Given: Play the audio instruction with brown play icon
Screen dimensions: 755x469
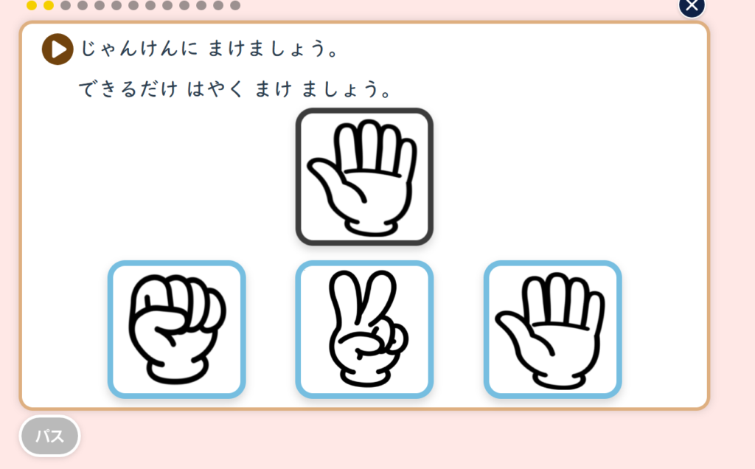Looking at the screenshot, I should coord(58,49).
